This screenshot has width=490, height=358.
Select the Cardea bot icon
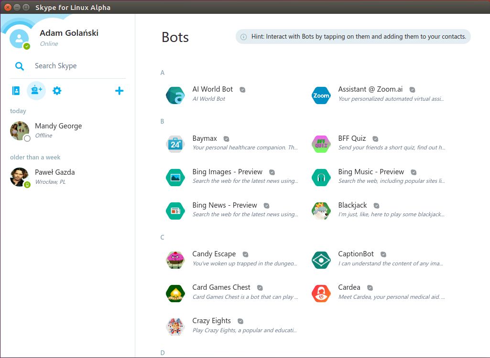coord(321,293)
